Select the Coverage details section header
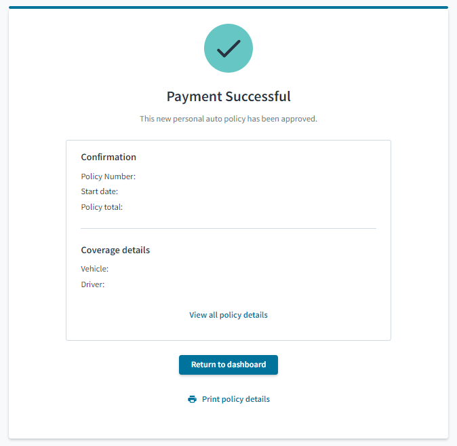Viewport: 457px width, 446px height. tap(115, 250)
